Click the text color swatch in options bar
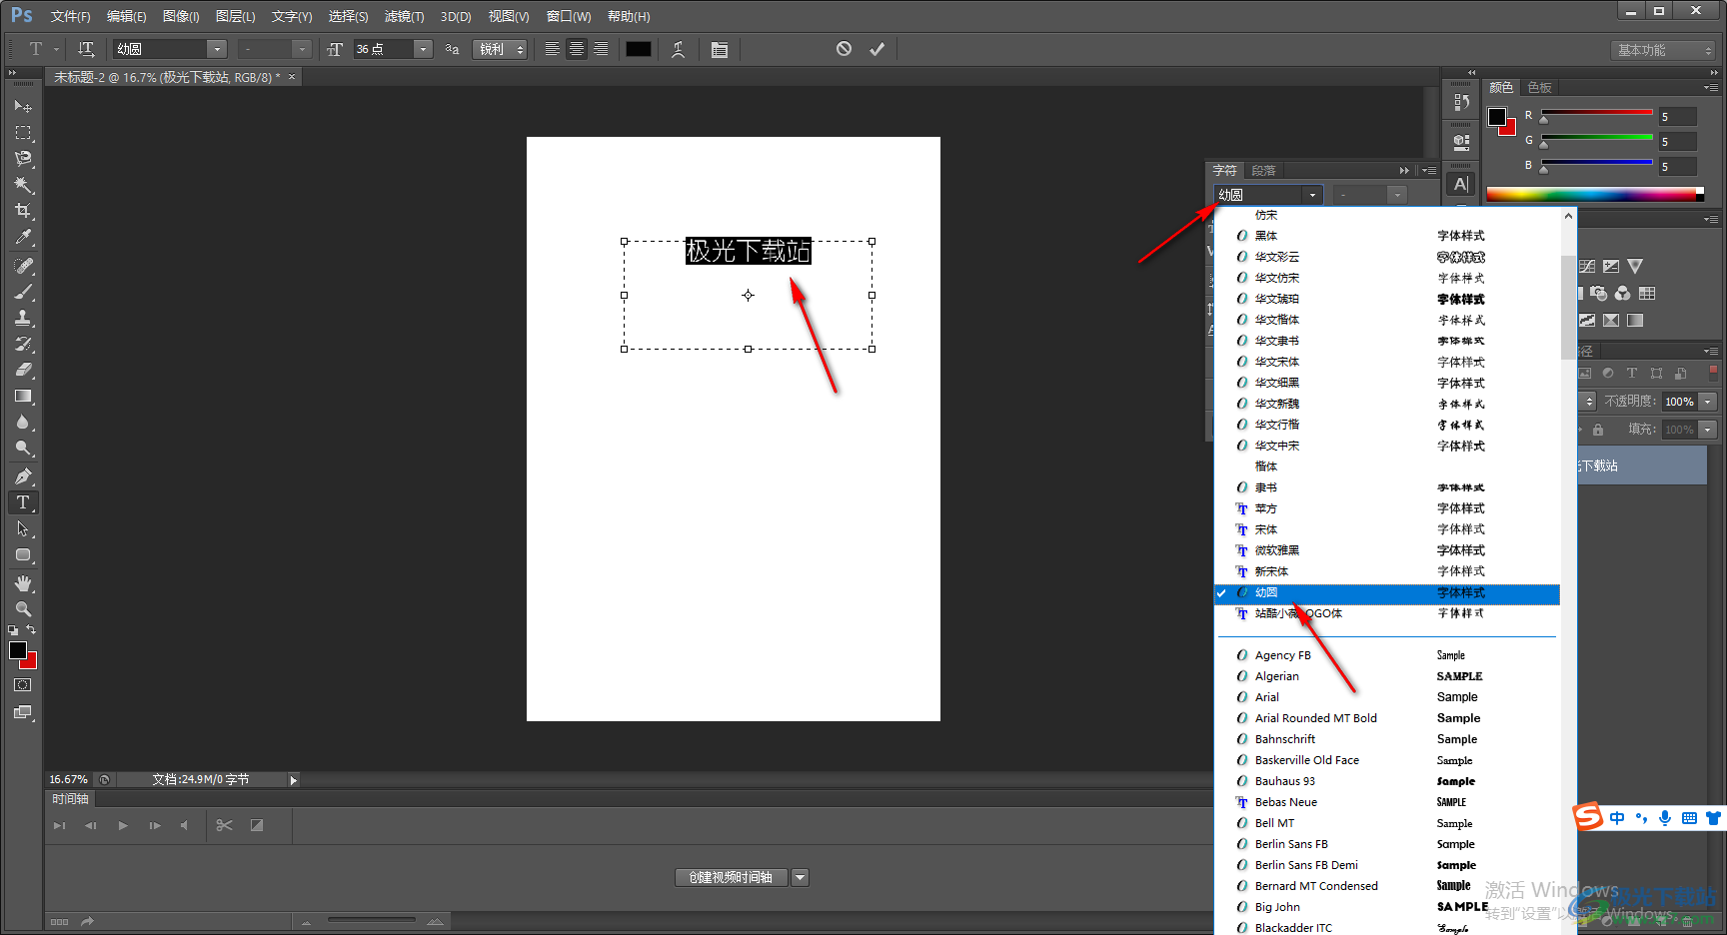 click(639, 49)
